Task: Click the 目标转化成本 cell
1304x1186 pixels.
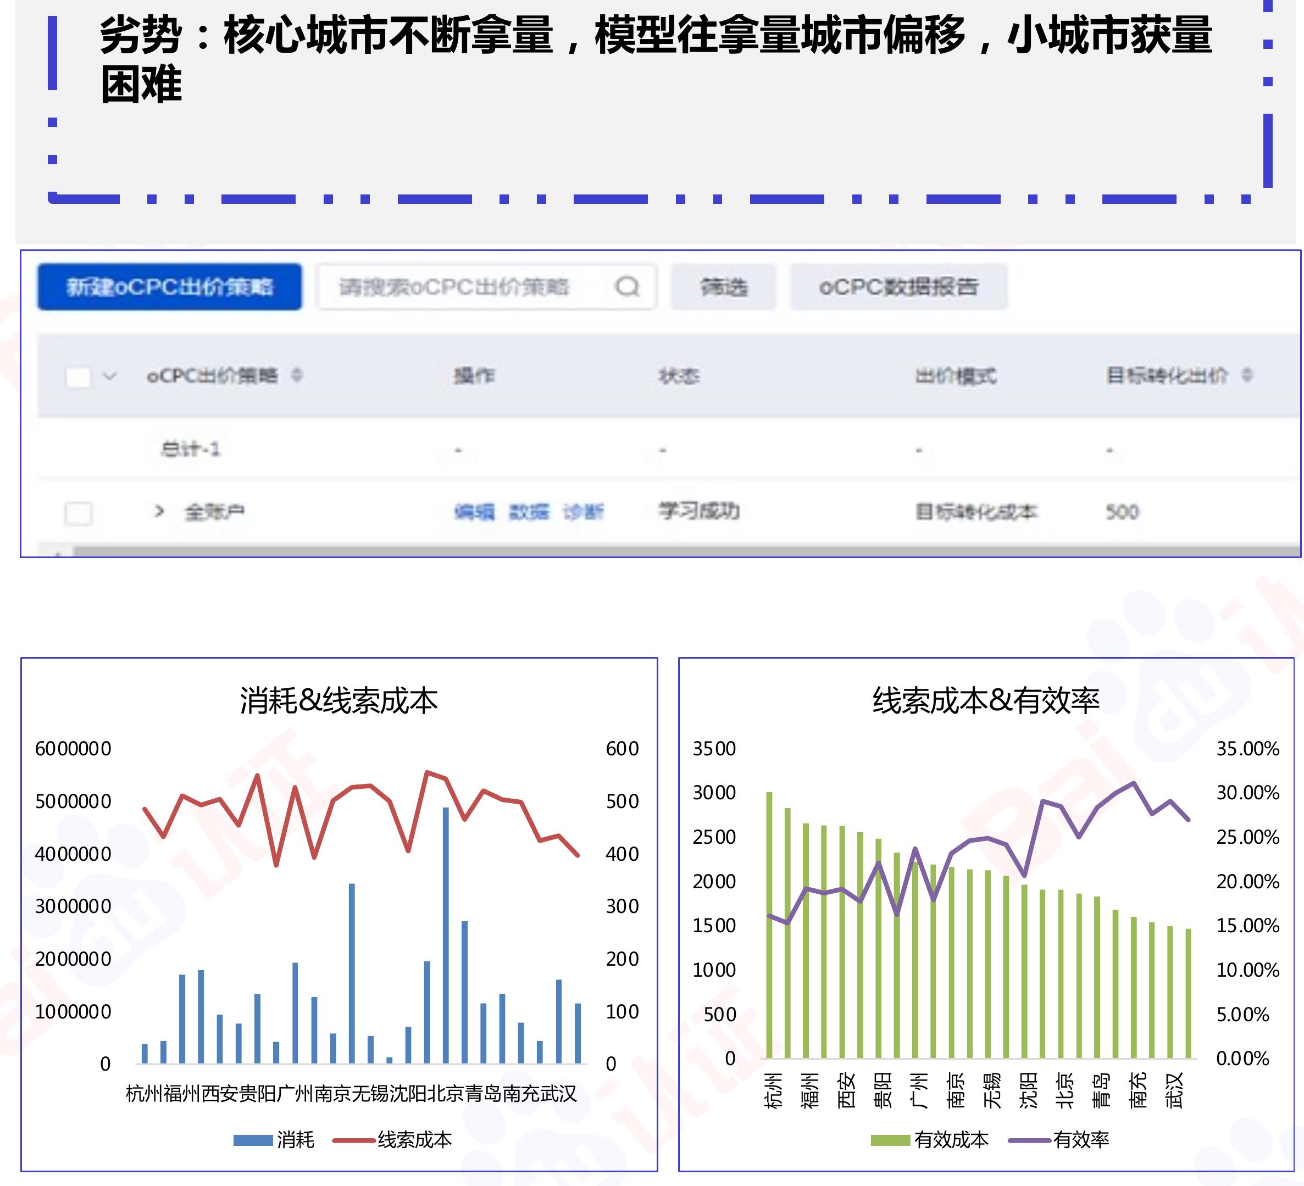Action: click(976, 512)
